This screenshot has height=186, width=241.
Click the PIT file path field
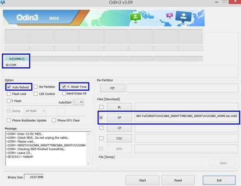[182, 88]
